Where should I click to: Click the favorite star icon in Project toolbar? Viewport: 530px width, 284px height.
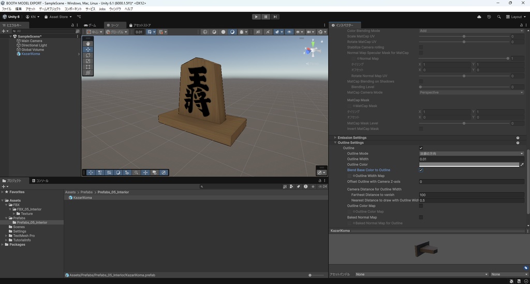(313, 186)
